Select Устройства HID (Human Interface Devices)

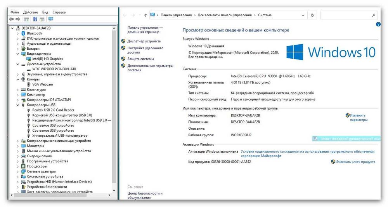pos(59,182)
